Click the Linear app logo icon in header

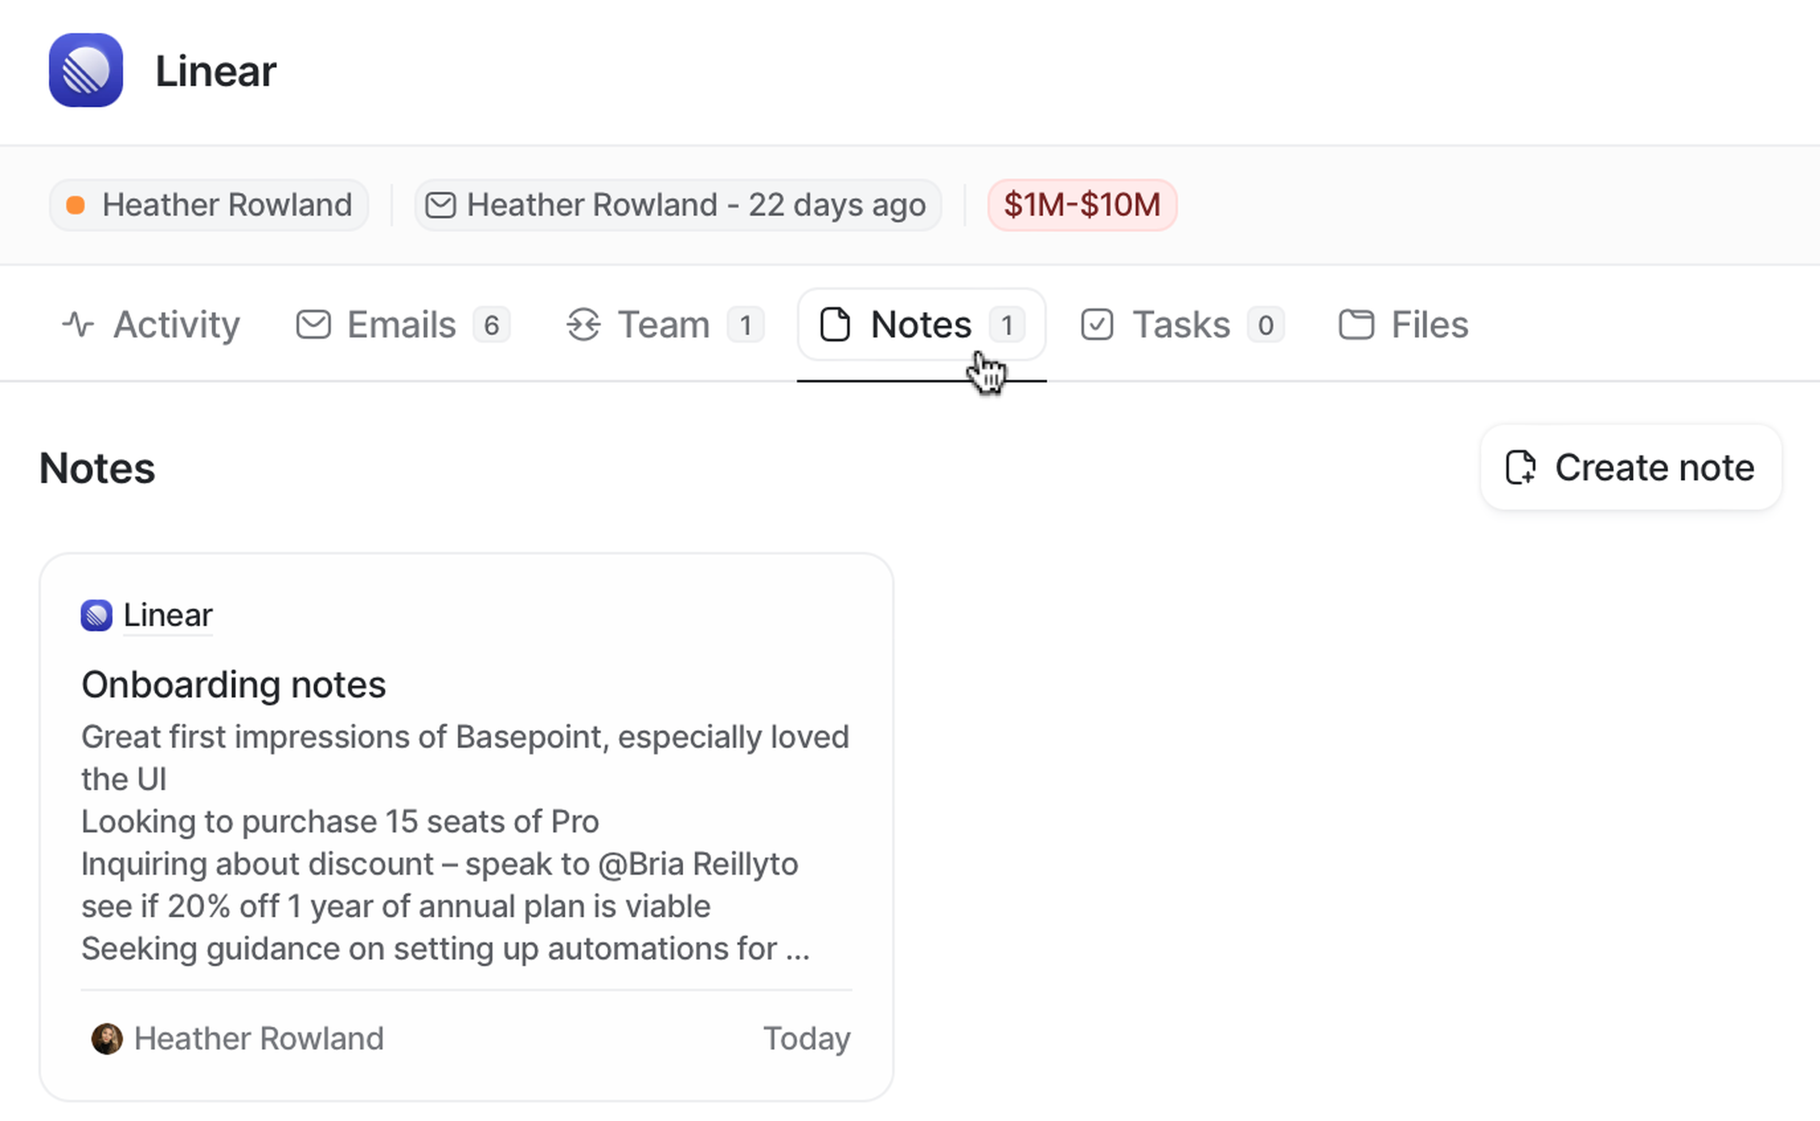[x=86, y=71]
